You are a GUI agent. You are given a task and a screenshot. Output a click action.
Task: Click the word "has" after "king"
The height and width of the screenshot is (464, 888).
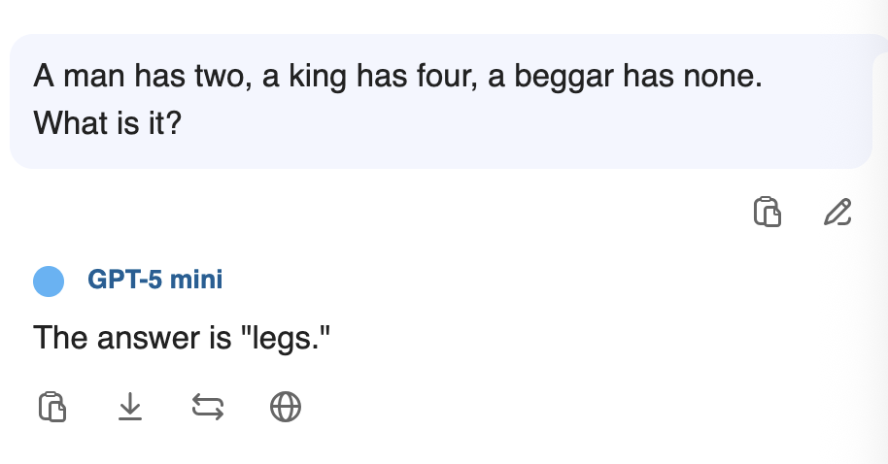(380, 78)
